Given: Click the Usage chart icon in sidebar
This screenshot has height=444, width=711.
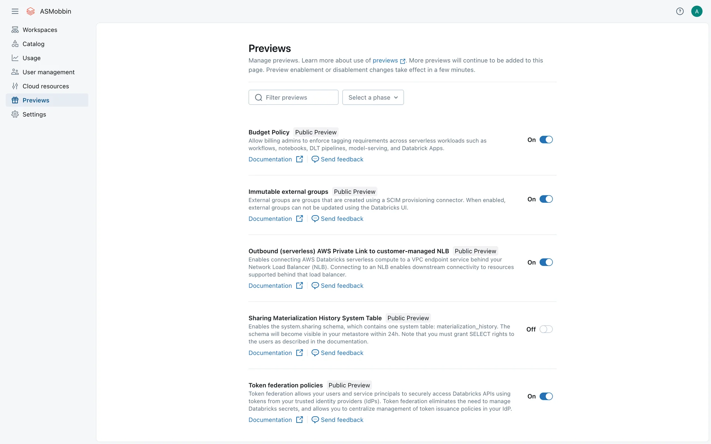Looking at the screenshot, I should [15, 58].
